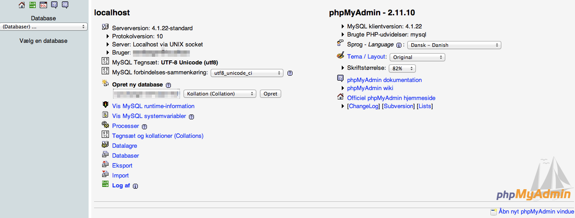The height and width of the screenshot is (218, 575).
Task: Open the Processer link
Action: [x=125, y=126]
